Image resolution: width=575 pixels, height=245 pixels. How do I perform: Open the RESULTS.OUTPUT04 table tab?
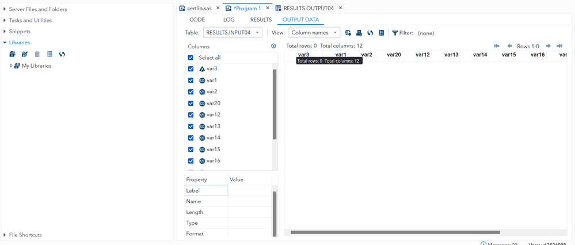point(309,8)
